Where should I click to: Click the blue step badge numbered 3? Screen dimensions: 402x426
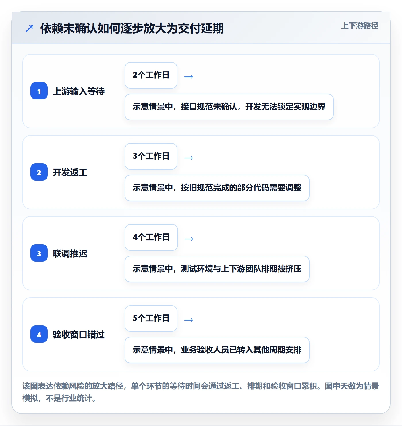pyautogui.click(x=39, y=253)
